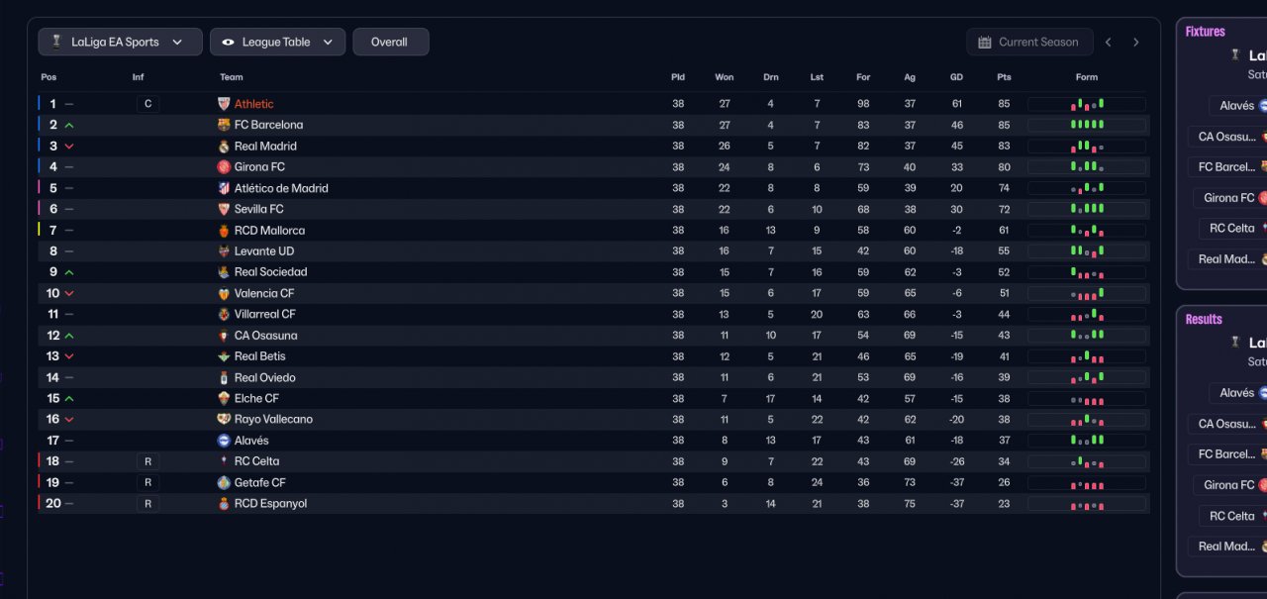Click the RCD Espanyol crest icon
Image resolution: width=1267 pixels, height=599 pixels.
pyautogui.click(x=224, y=504)
